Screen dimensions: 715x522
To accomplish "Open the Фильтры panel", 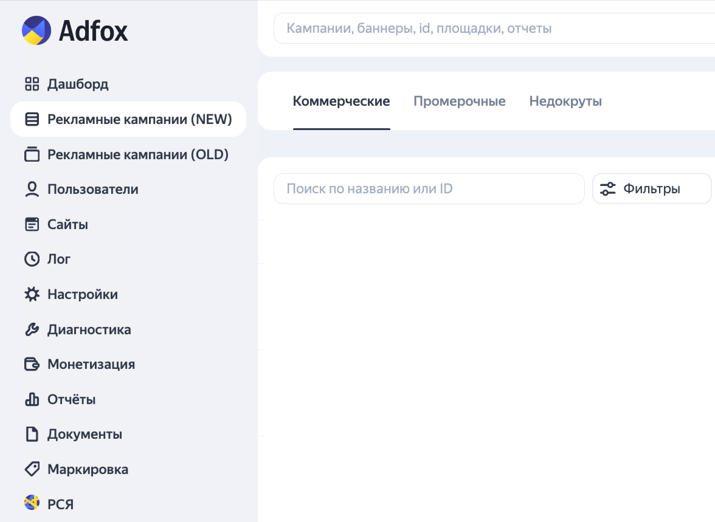I will click(652, 189).
